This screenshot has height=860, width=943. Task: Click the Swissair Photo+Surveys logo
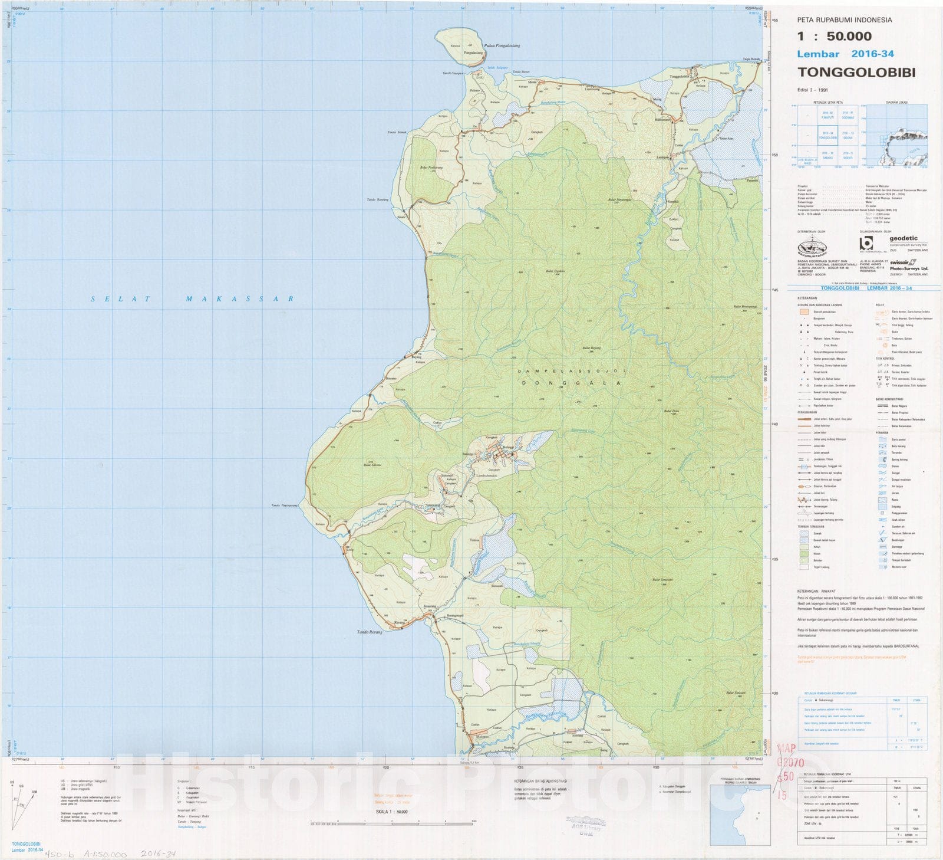pos(908,265)
